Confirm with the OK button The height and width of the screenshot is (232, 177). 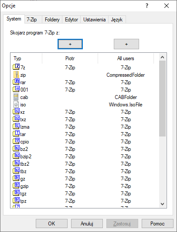[51, 224]
